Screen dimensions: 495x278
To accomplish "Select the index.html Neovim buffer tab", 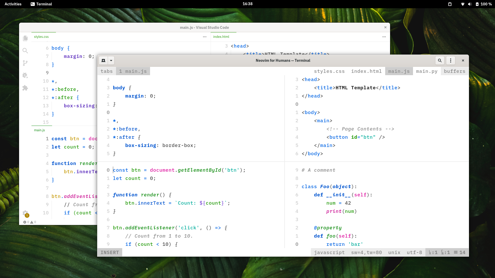I will click(366, 71).
